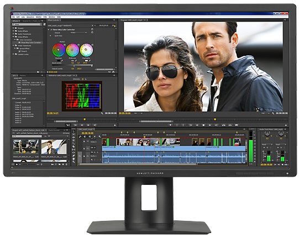Toggle the Master checkbox above color wheels
299x238 pixels.
pyautogui.click(x=59, y=42)
